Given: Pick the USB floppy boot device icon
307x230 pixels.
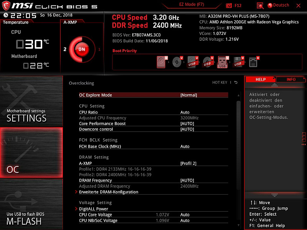Looking at the screenshot, I should (238, 62).
